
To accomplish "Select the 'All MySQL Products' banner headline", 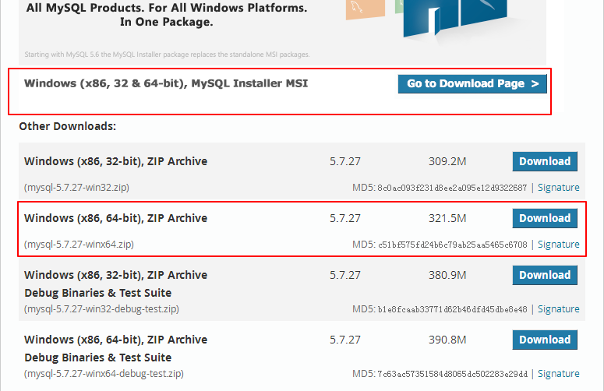I will (x=167, y=15).
